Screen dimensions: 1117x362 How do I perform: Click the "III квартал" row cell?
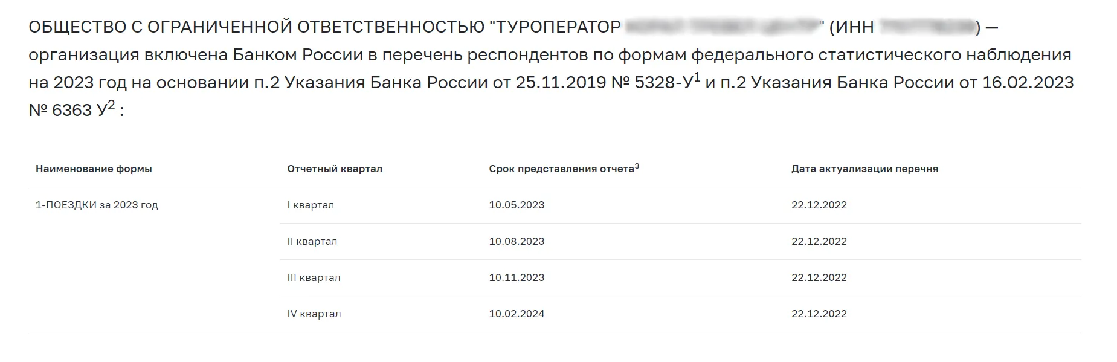tap(314, 277)
